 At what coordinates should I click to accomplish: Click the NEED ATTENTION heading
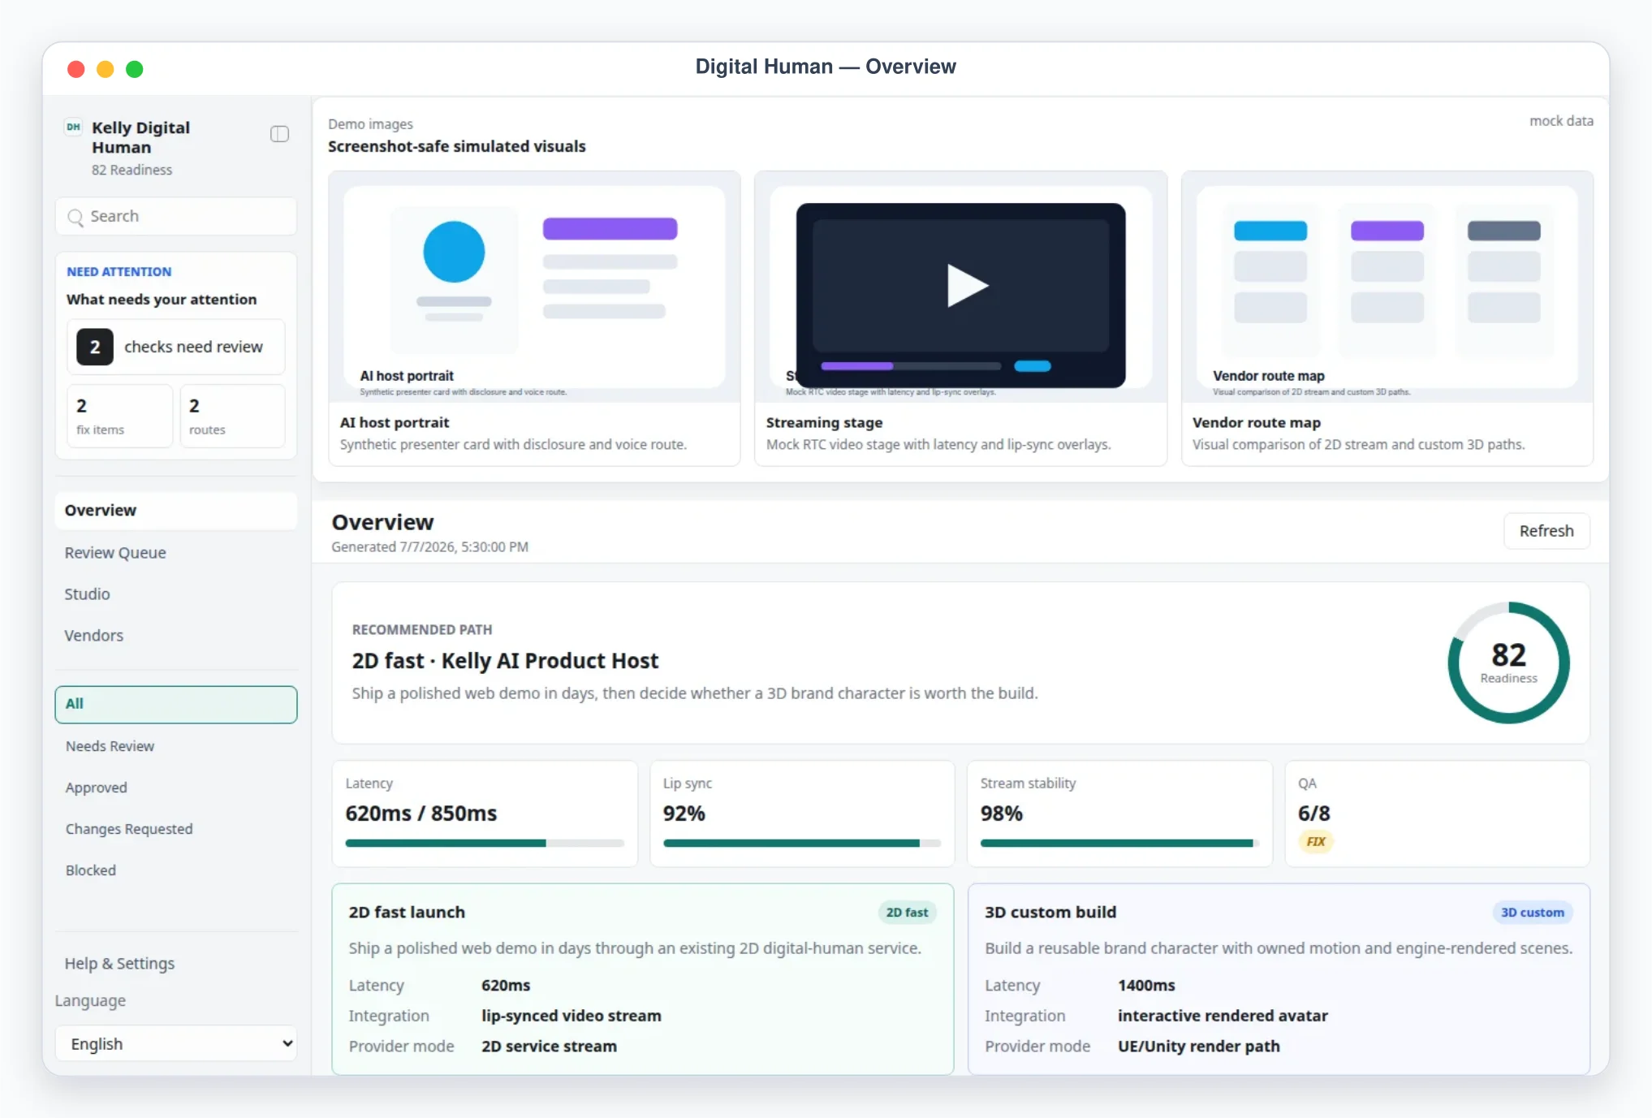119,272
